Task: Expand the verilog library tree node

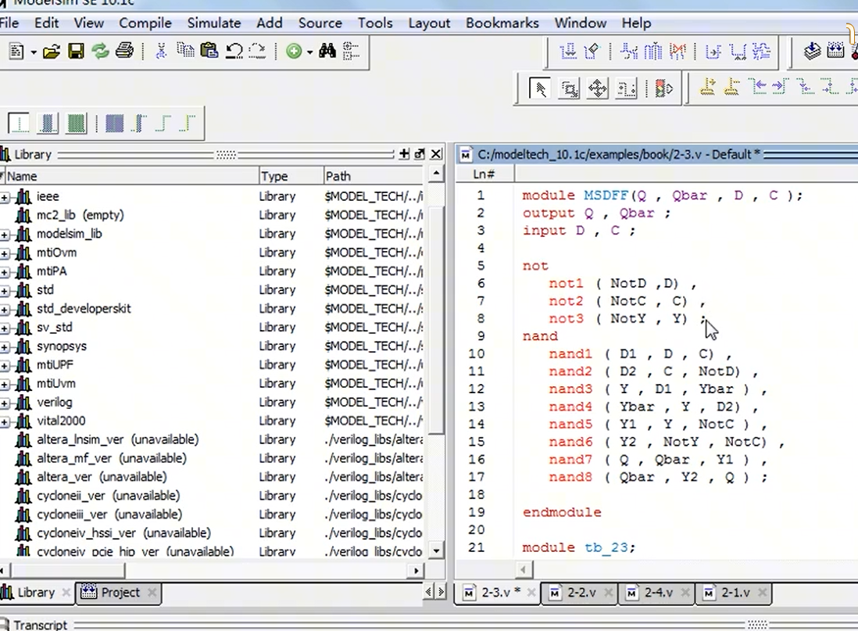Action: point(5,403)
